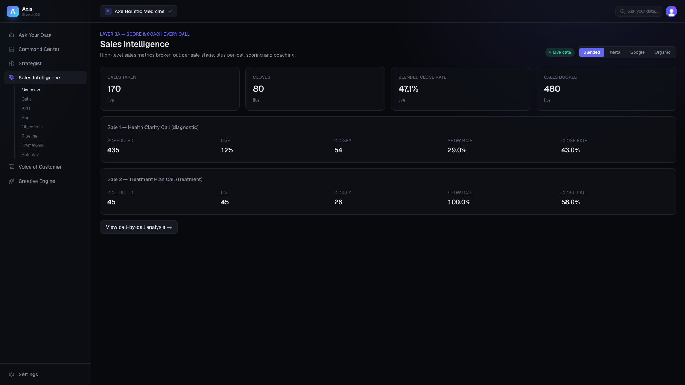Open the Pipeline sub-item
The image size is (685, 385).
29,136
